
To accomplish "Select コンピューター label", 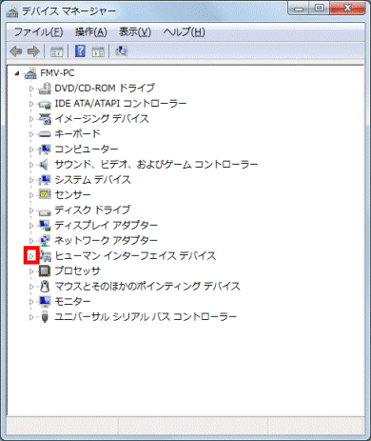I will (x=87, y=149).
